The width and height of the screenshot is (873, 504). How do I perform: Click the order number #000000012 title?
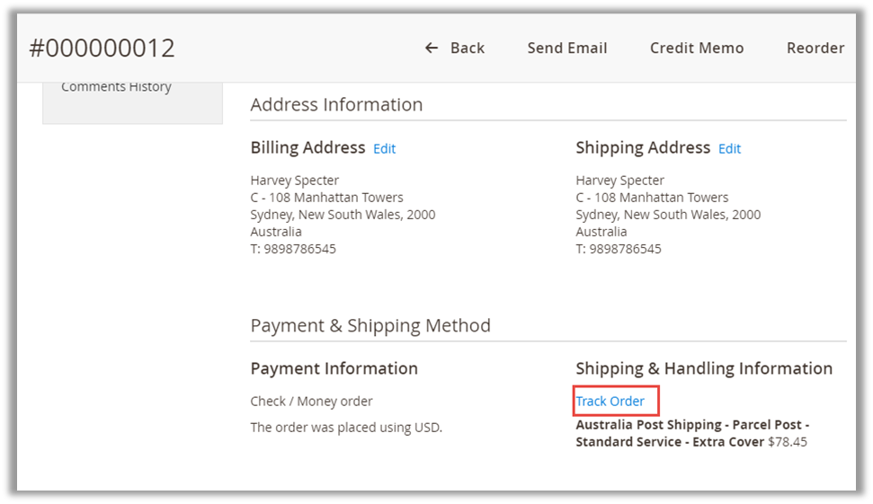102,49
